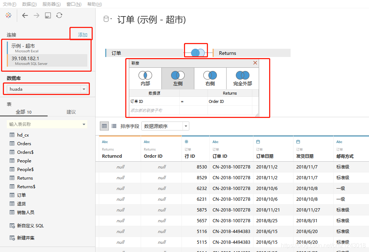Refresh the data source
369x252 pixels.
(59, 15)
